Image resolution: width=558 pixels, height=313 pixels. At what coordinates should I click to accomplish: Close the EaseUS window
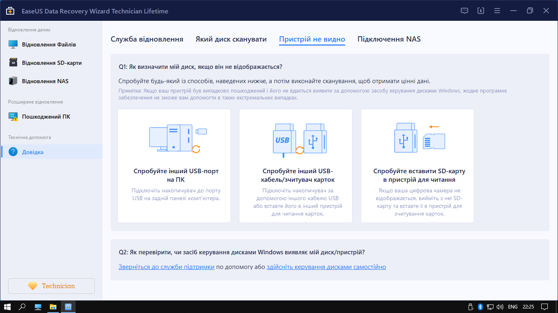(546, 11)
